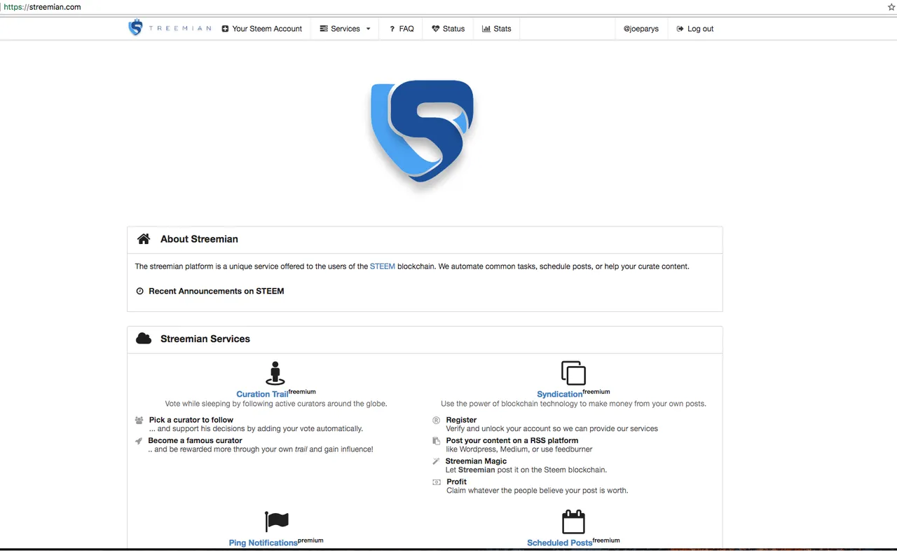Viewport: 897px width, 551px height.
Task: Click the clock icon beside Recent Announcements
Action: (139, 291)
